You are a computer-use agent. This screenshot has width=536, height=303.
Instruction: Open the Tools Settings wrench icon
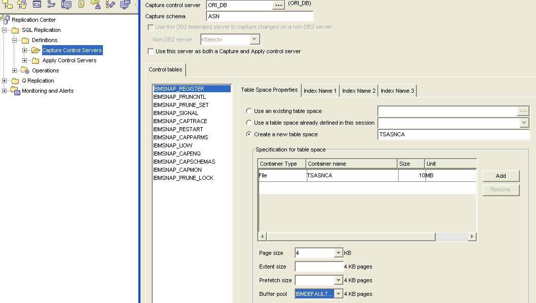click(x=112, y=5)
